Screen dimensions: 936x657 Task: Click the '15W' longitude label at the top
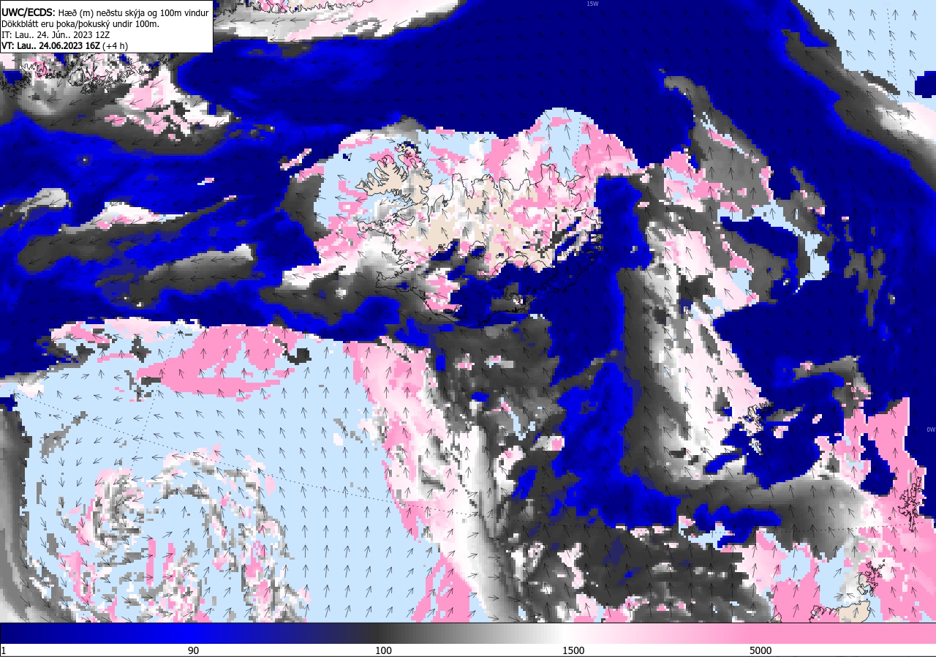pyautogui.click(x=592, y=4)
